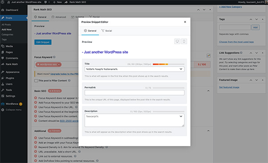Image resolution: width=268 pixels, height=163 pixels.
Task: Open Description variables dropdown arrow
Action: point(181,117)
